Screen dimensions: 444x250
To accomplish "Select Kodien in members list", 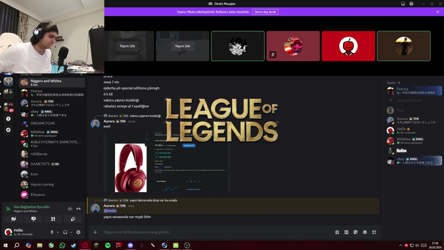I will tap(414, 151).
